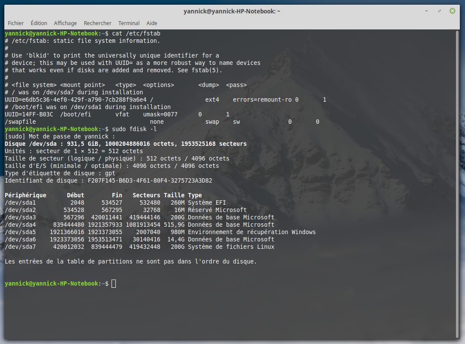Click the /dev/sda7 entry in partition list
This screenshot has width=465, height=344.
(x=20, y=247)
